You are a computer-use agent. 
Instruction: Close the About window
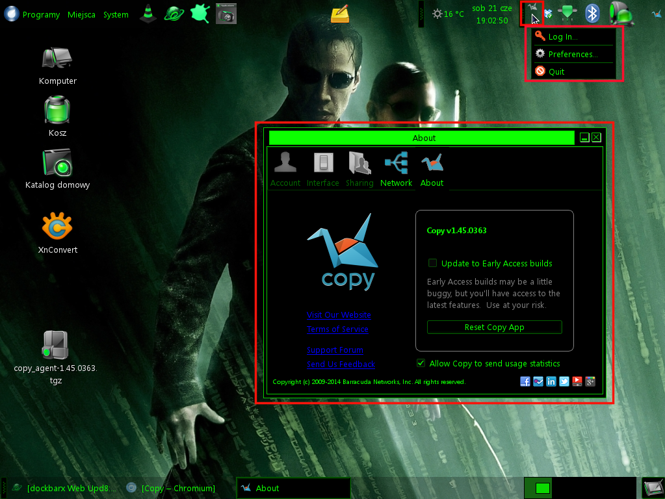coord(596,137)
